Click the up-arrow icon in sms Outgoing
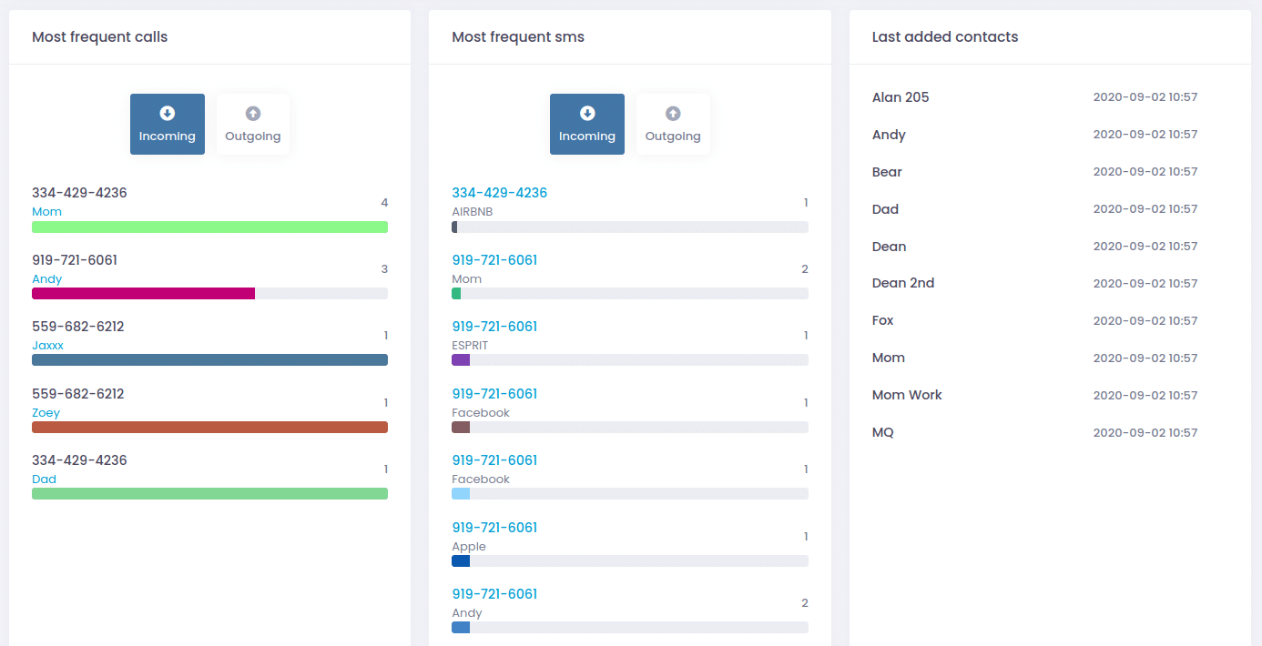This screenshot has width=1262, height=646. (673, 114)
